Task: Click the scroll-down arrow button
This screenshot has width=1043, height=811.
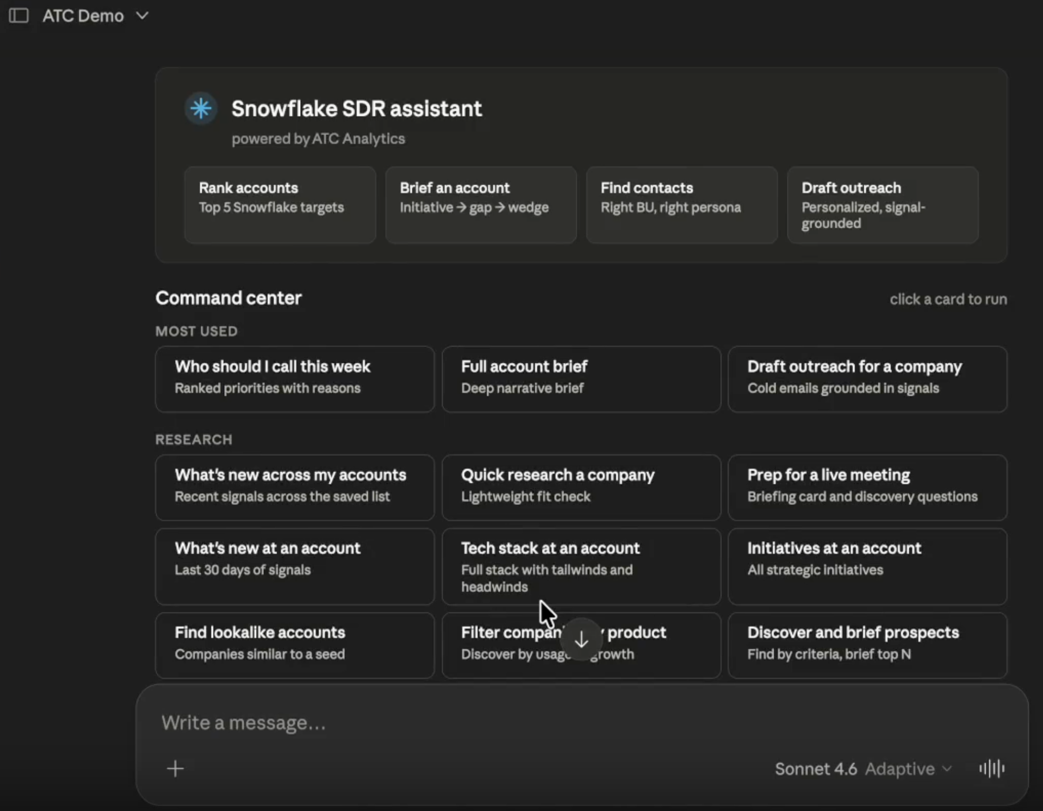Action: click(x=581, y=640)
